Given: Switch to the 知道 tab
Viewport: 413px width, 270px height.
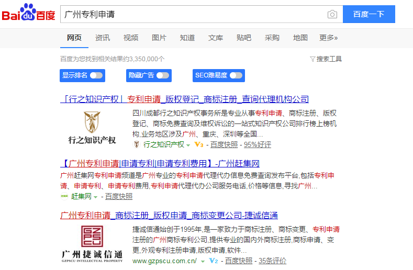Looking at the screenshot, I should tap(187, 38).
